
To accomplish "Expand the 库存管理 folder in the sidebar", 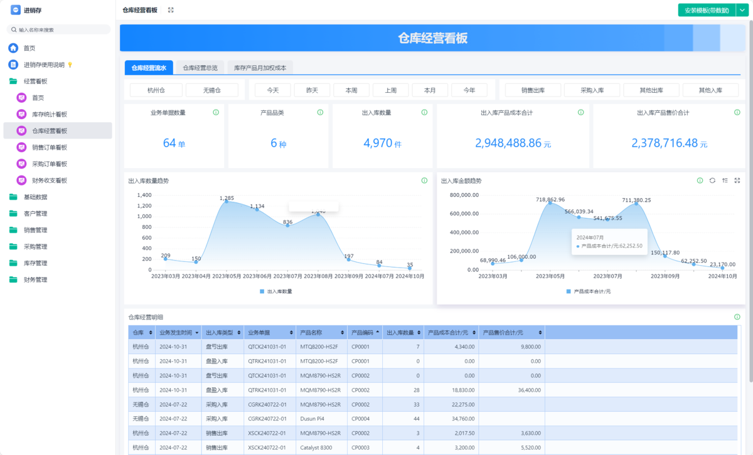I will point(13,263).
